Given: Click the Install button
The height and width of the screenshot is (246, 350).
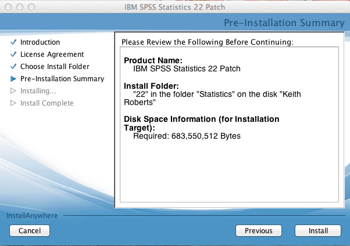Looking at the screenshot, I should [x=318, y=230].
